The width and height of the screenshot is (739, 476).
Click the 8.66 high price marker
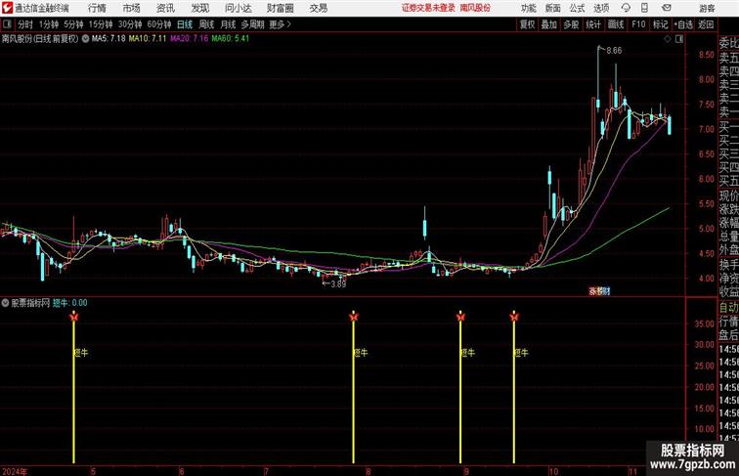coord(614,51)
